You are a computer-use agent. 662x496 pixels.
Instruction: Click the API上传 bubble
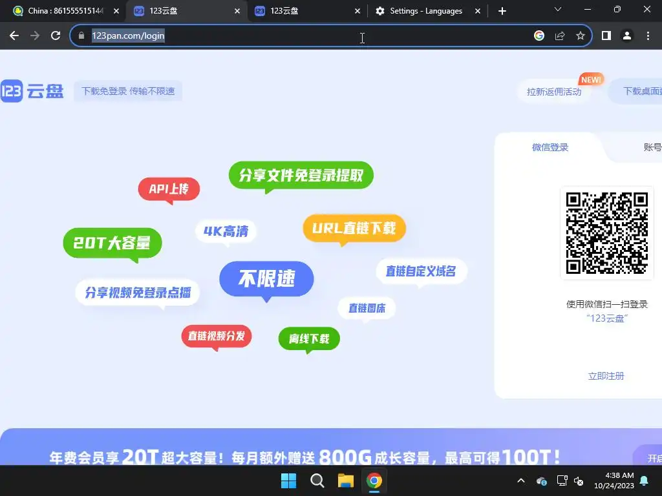coord(169,189)
